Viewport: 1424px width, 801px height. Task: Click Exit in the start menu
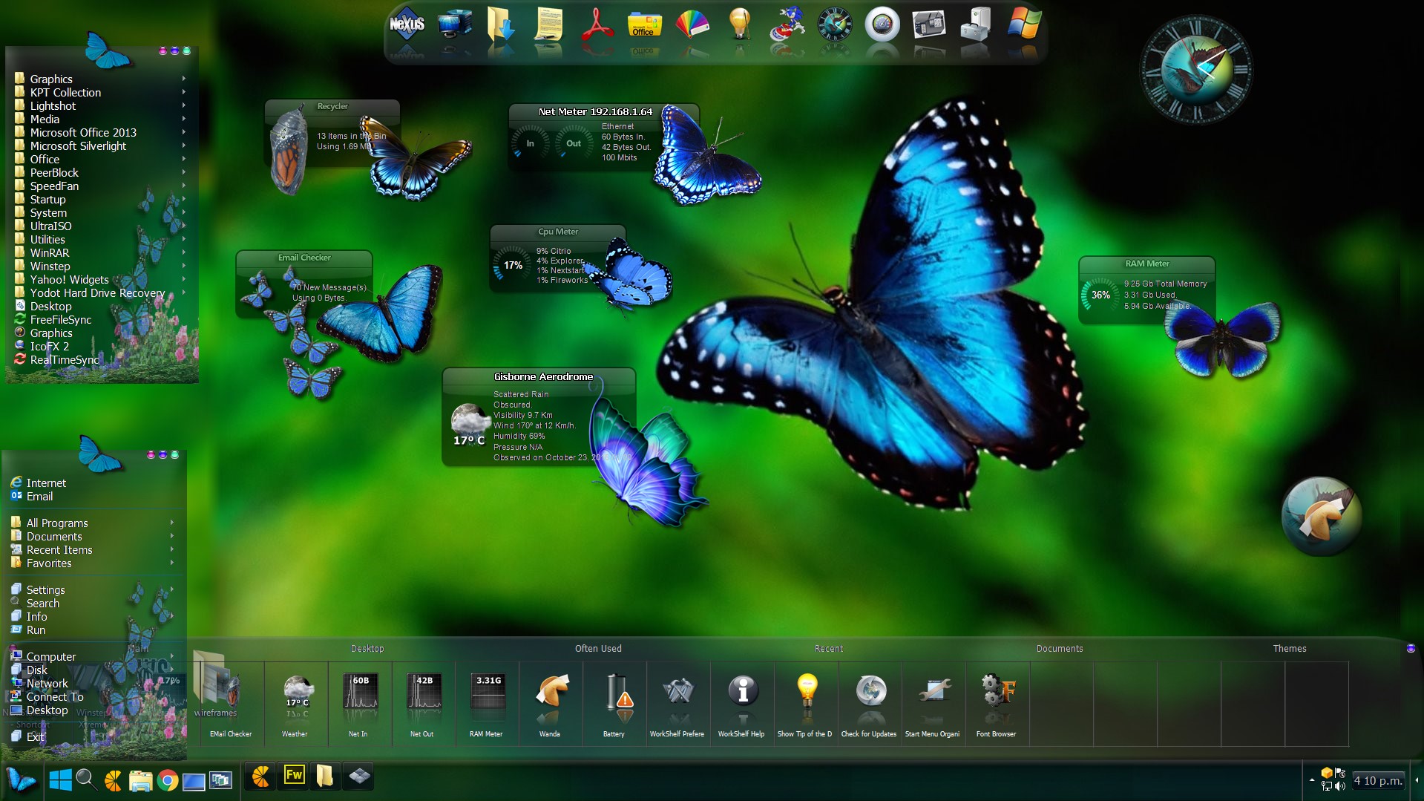coord(35,736)
